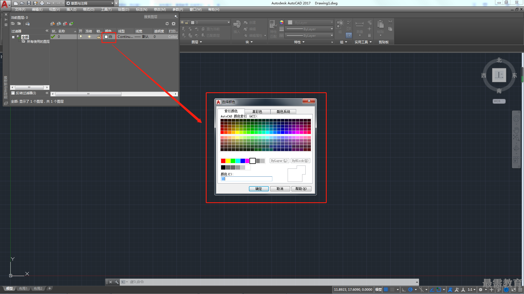This screenshot has height=294, width=524.
Task: Switch to 配色系统 tab in color dialog
Action: [283, 112]
